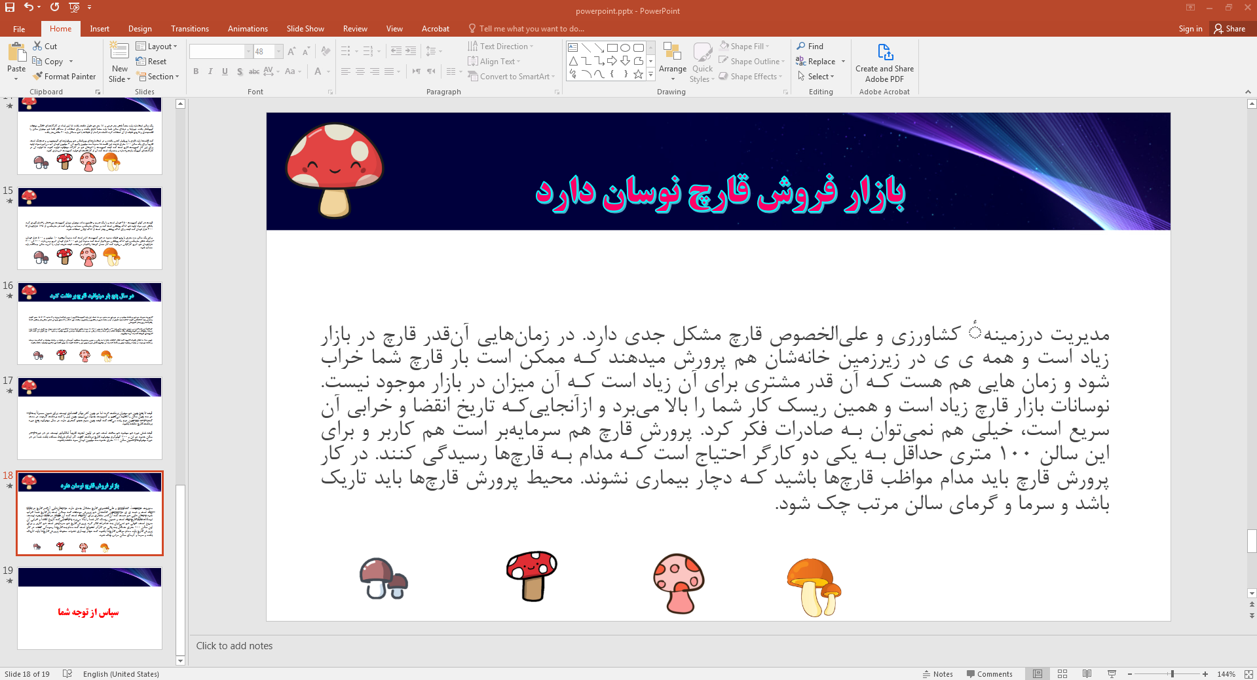This screenshot has height=680, width=1257.
Task: Click the Cut scissors button
Action: pyautogui.click(x=45, y=47)
